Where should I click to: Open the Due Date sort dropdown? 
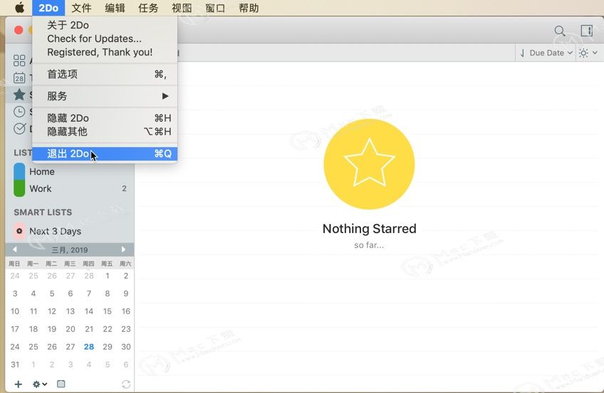(x=546, y=53)
